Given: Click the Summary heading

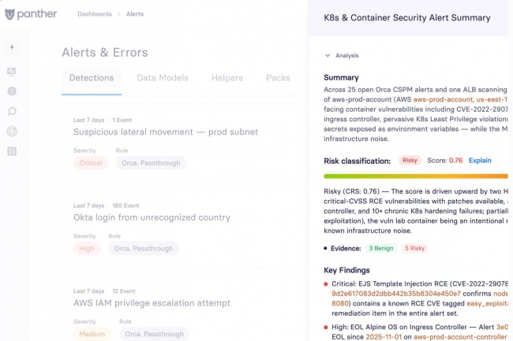Looking at the screenshot, I should [341, 77].
